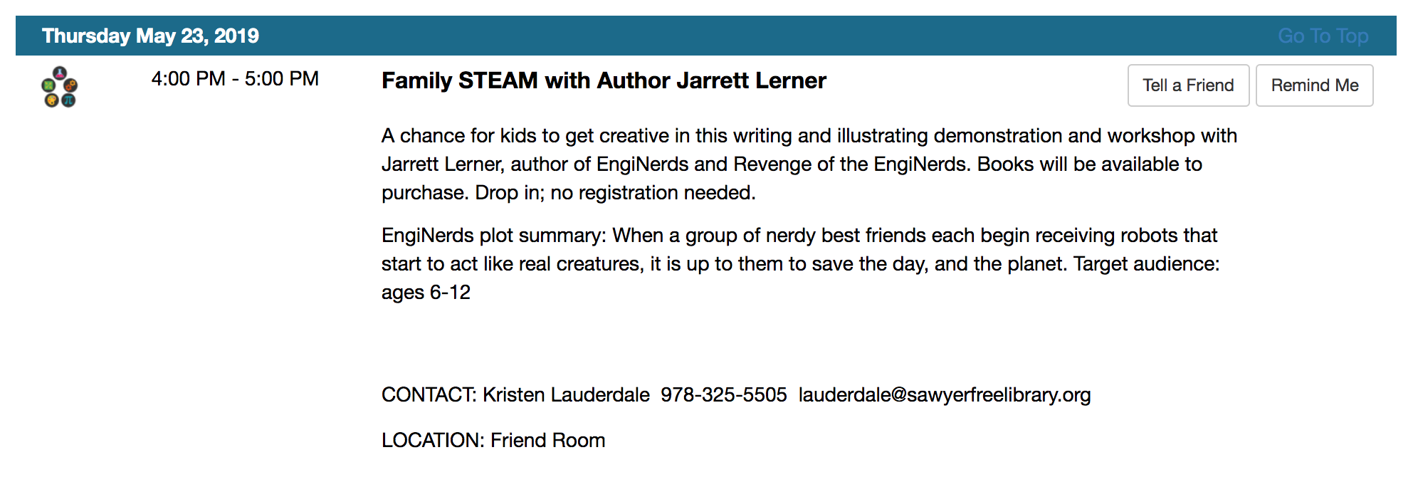
Task: Click the 'Revenge of the EngiNerds' book title
Action: [851, 164]
